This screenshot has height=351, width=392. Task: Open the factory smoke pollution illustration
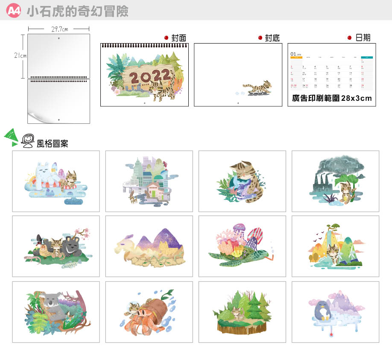click(335, 181)
